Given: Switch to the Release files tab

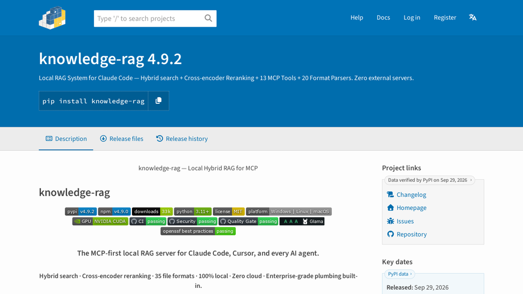Looking at the screenshot, I should click(121, 139).
